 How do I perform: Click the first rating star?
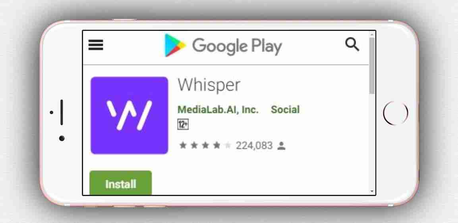pyautogui.click(x=183, y=145)
